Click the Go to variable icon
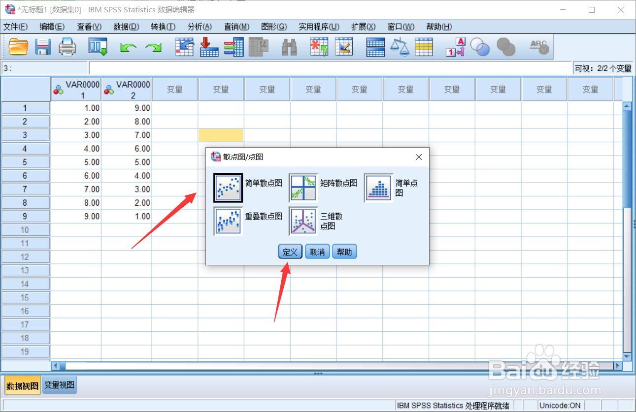This screenshot has height=412, width=636. pos(209,47)
